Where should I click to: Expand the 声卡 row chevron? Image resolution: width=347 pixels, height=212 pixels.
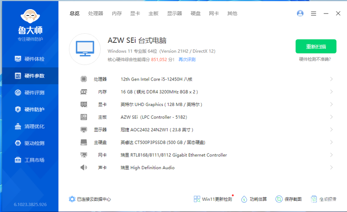tap(331, 167)
